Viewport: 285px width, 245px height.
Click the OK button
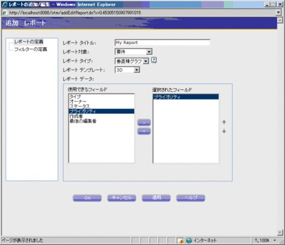pos(87,198)
